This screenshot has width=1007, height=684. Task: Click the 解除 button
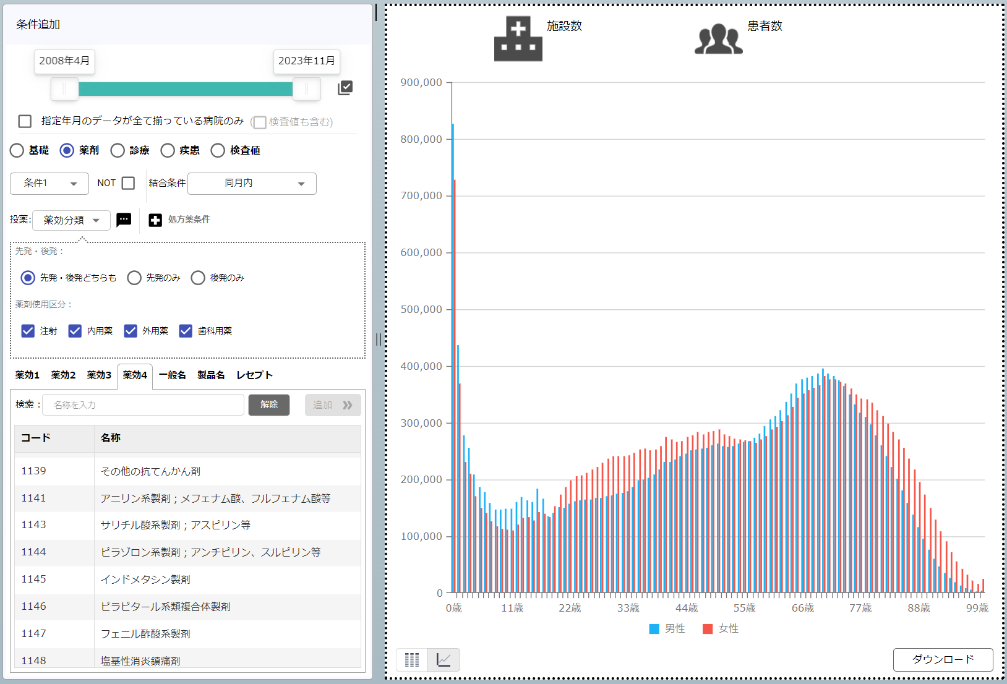(x=269, y=405)
